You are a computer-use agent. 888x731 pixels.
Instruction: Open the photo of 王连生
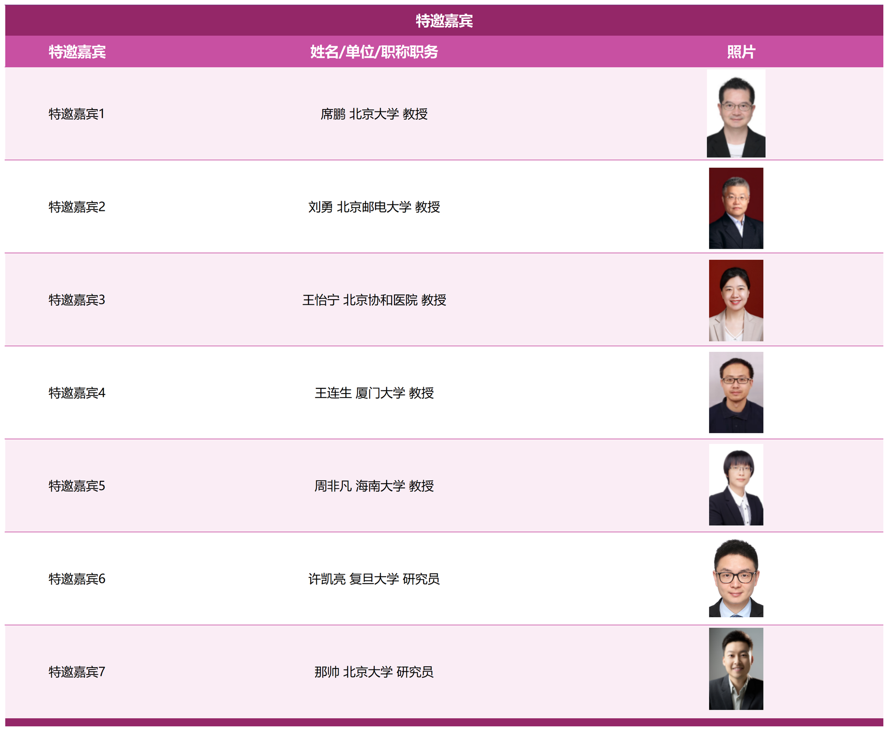click(x=736, y=393)
